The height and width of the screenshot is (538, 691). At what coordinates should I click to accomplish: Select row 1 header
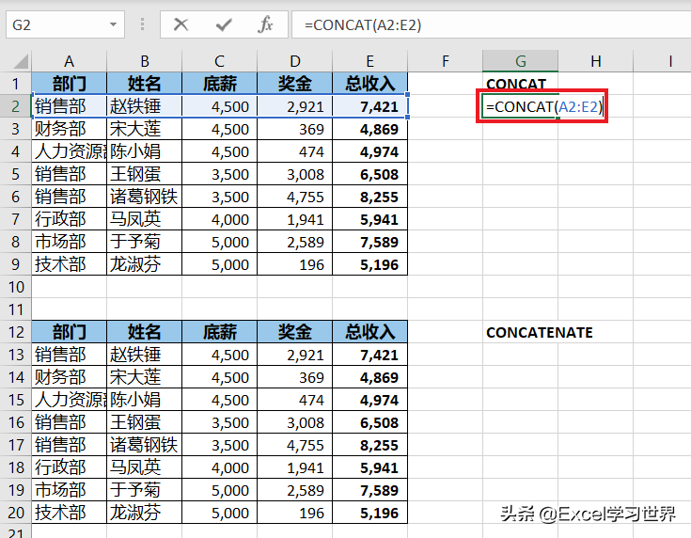point(15,84)
